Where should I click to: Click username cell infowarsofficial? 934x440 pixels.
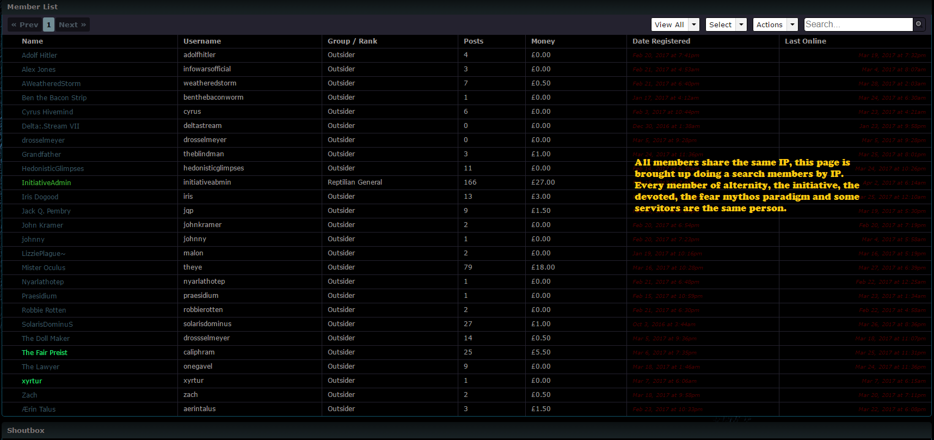(x=207, y=69)
